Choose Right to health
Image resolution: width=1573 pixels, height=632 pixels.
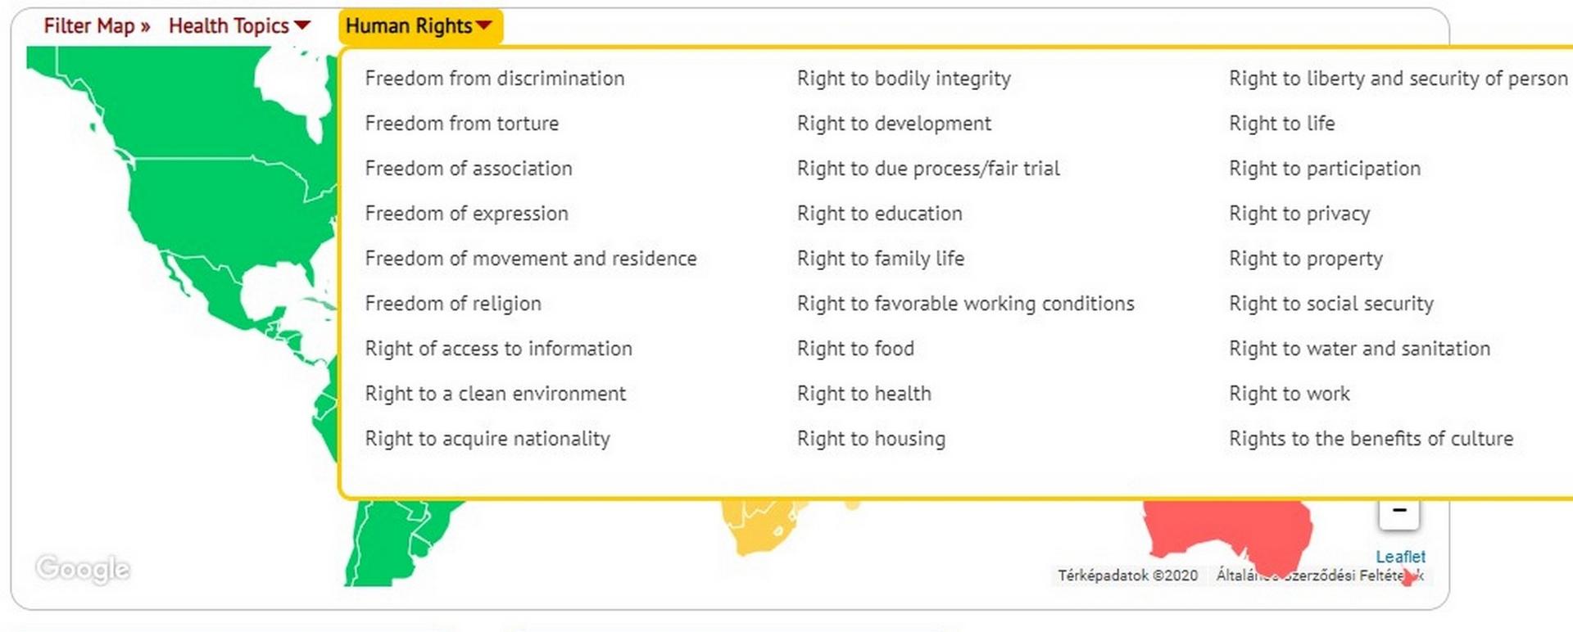[x=864, y=394]
